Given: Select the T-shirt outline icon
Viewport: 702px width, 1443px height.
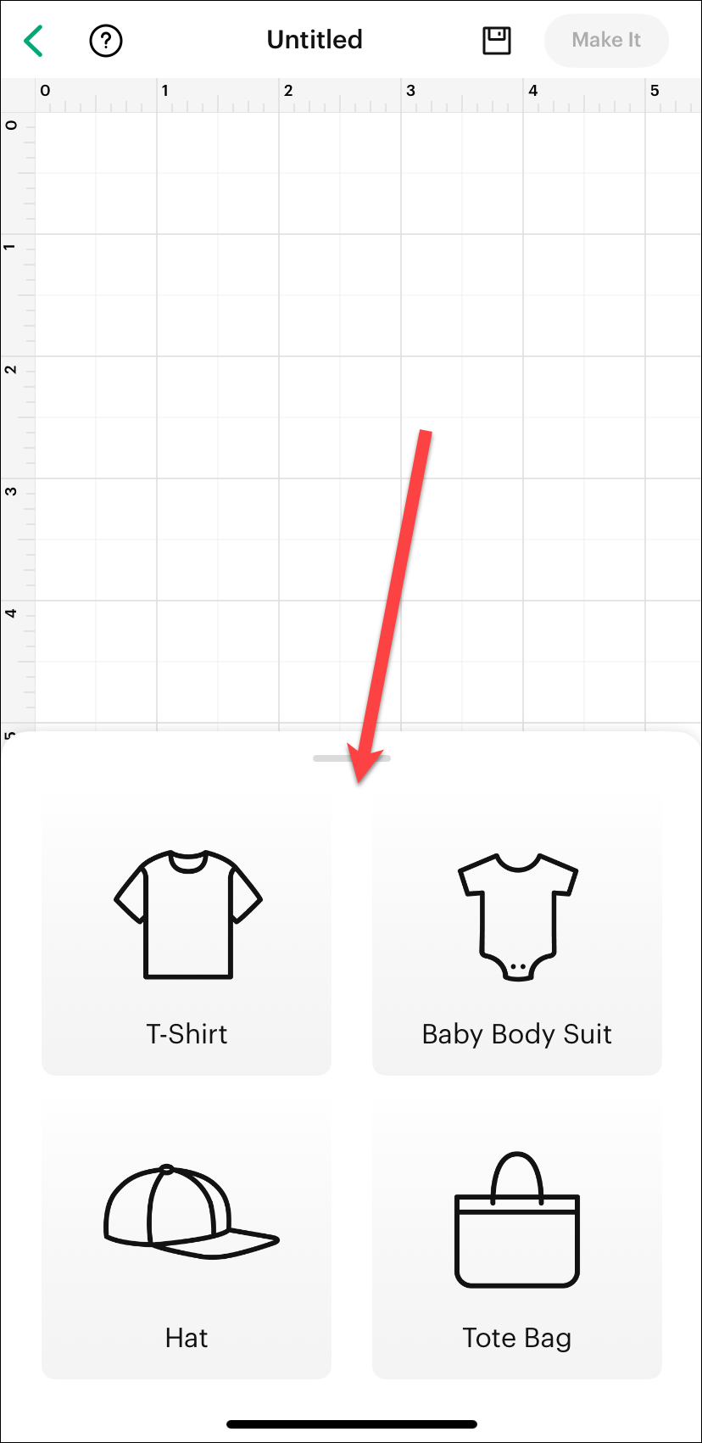Looking at the screenshot, I should tap(188, 914).
